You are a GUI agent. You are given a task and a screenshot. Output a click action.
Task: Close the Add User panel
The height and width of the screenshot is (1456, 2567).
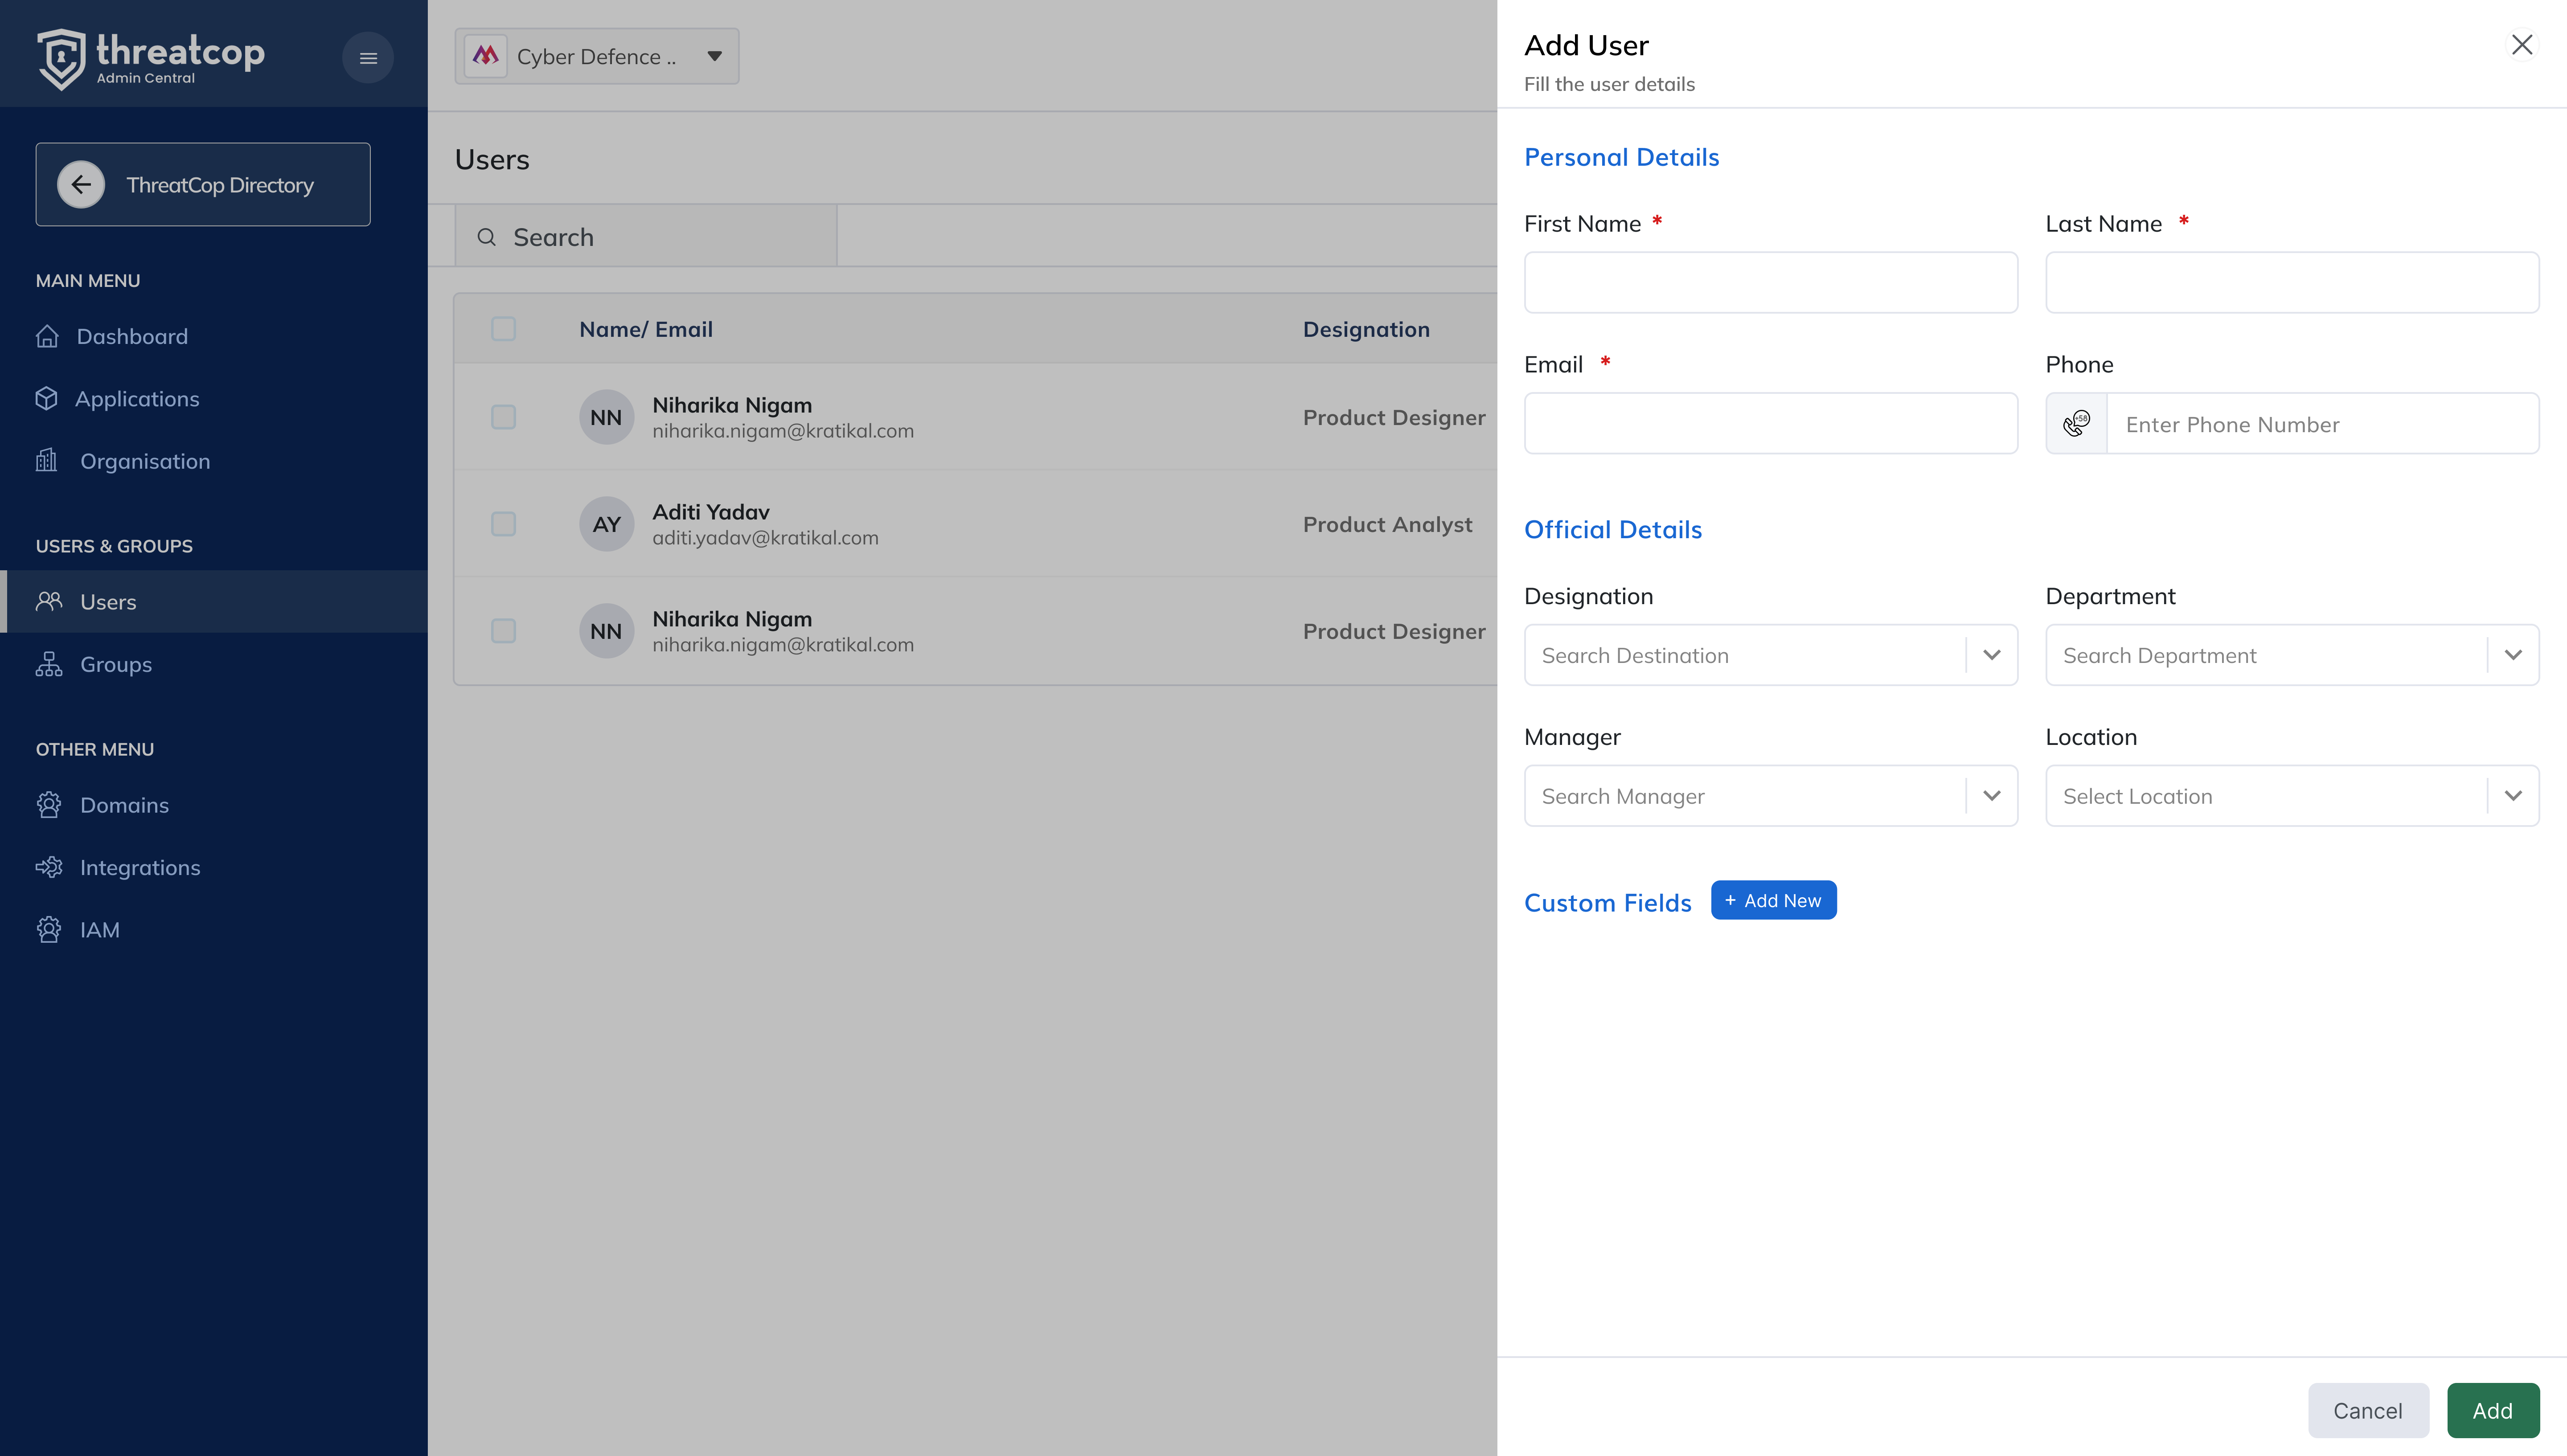(x=2522, y=44)
